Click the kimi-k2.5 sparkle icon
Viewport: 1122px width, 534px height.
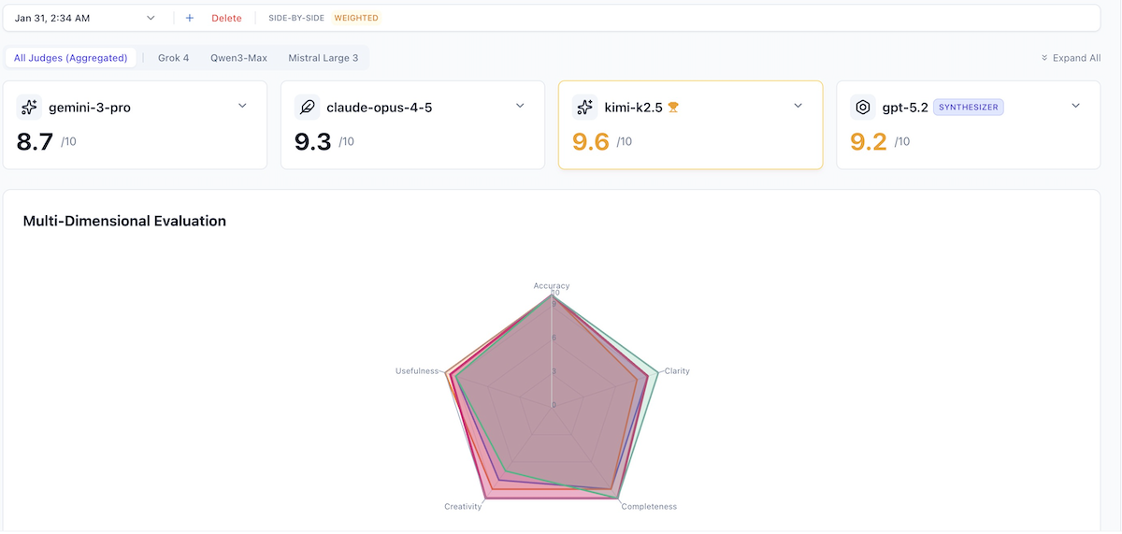[585, 107]
